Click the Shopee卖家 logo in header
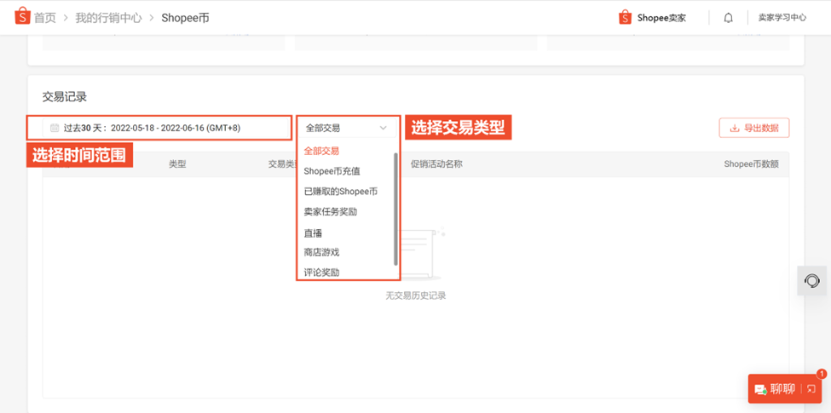The height and width of the screenshot is (413, 831). click(x=652, y=18)
